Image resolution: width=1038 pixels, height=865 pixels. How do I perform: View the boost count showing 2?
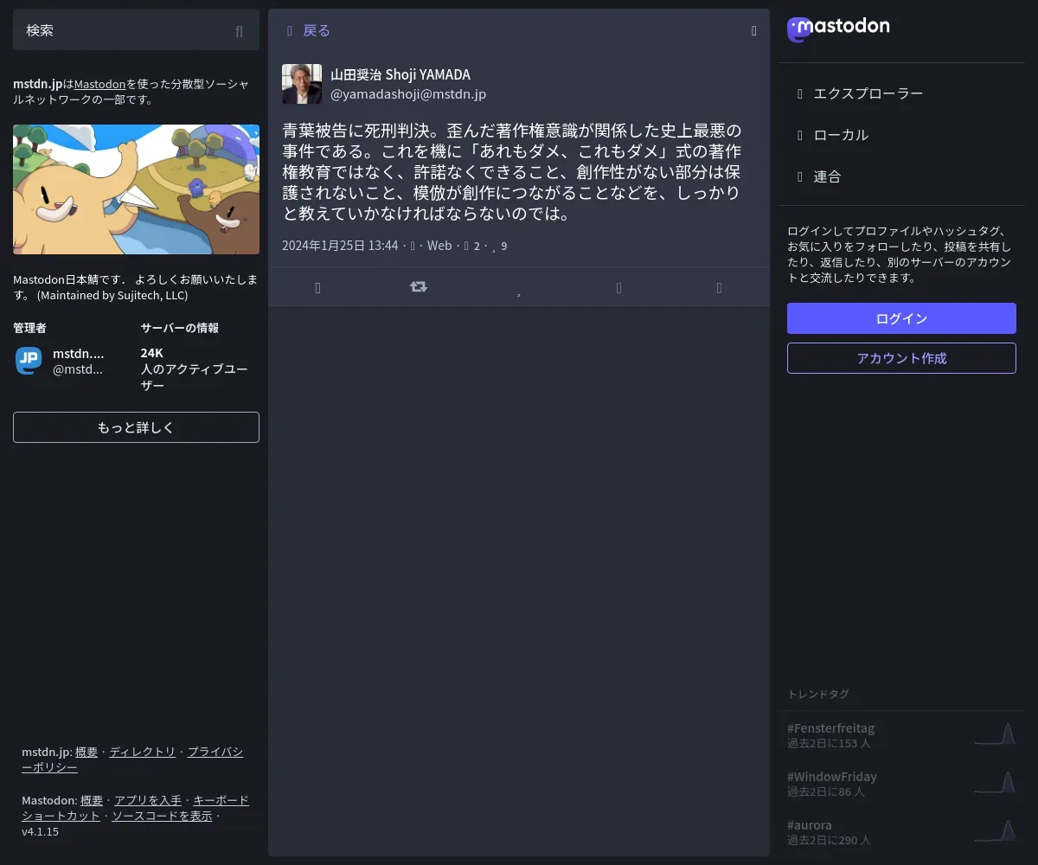472,246
